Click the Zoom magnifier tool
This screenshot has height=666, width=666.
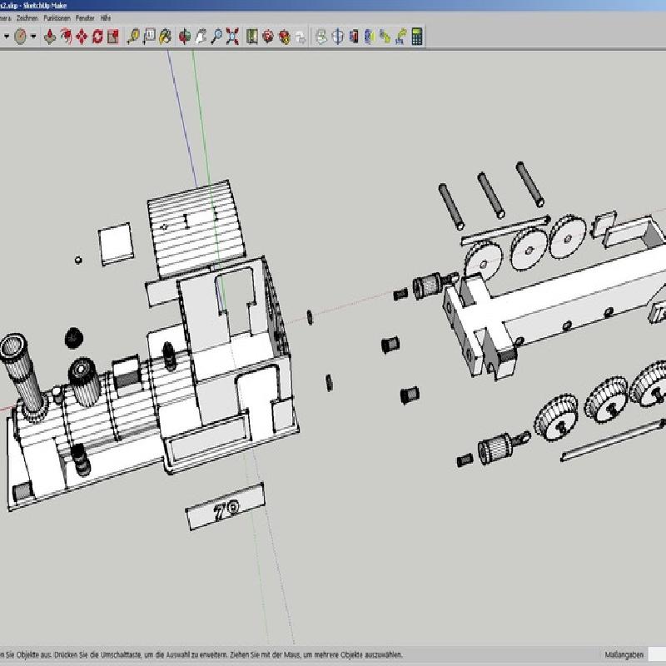pos(216,36)
